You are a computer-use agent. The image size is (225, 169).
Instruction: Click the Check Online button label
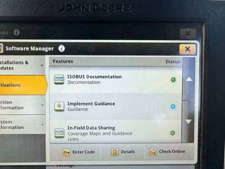point(172,151)
